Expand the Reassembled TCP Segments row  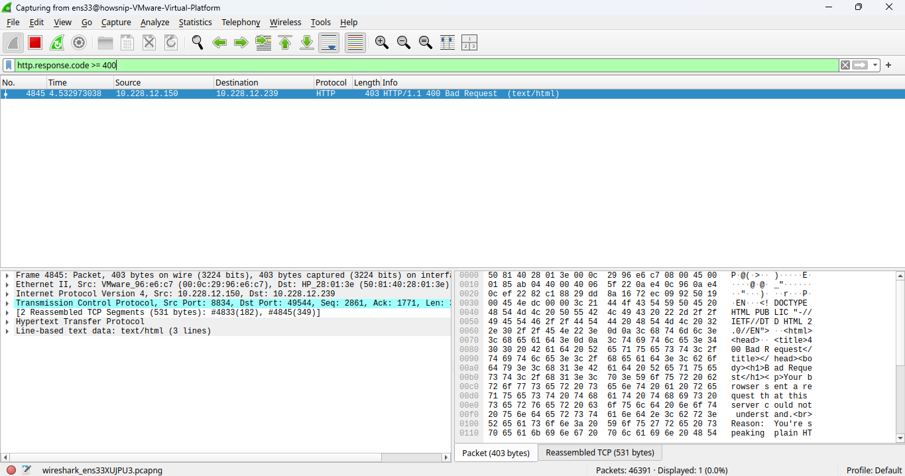click(x=7, y=312)
